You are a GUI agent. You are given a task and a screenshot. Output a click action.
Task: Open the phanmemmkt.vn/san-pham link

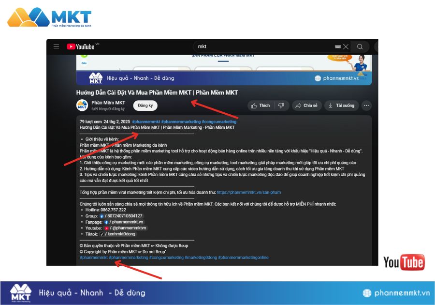[x=249, y=192]
